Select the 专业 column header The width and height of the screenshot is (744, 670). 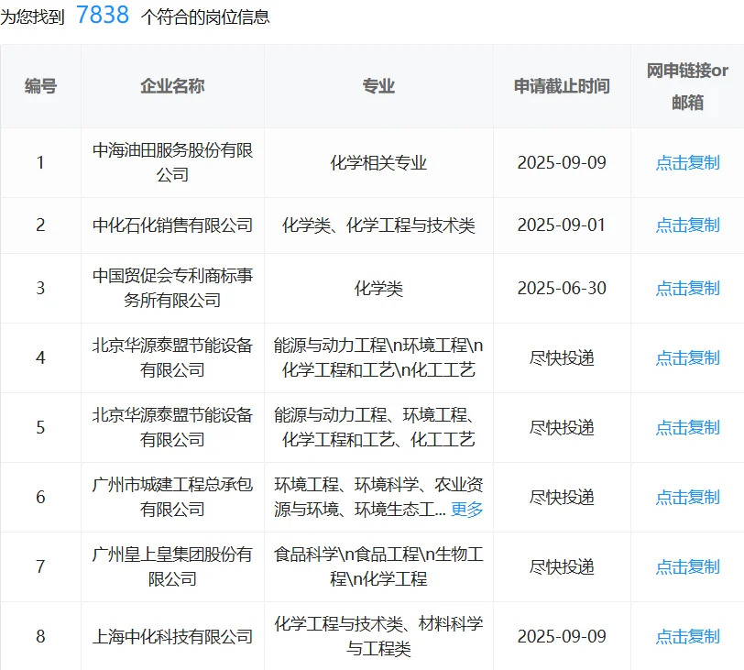coord(378,86)
